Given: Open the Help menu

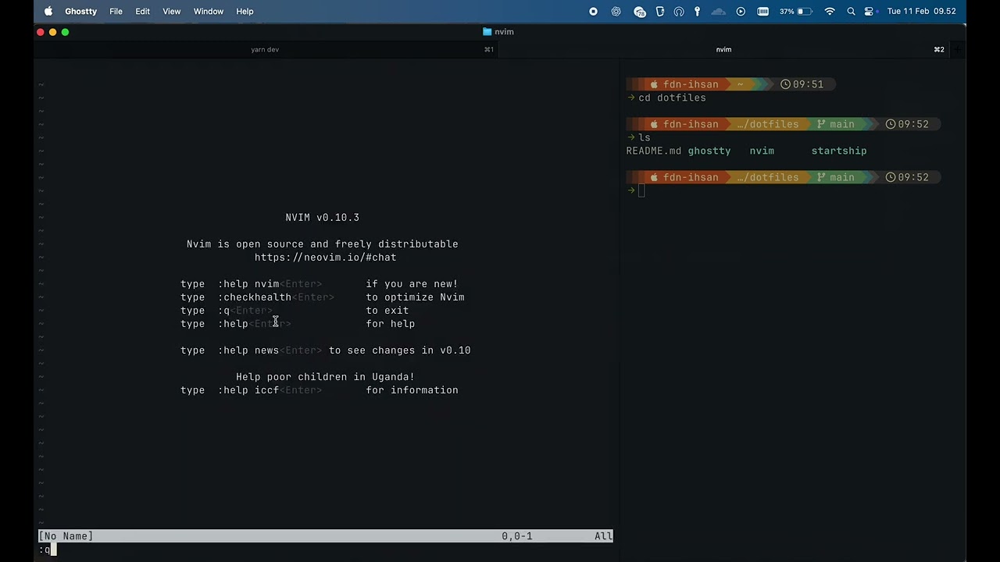Looking at the screenshot, I should click(245, 11).
